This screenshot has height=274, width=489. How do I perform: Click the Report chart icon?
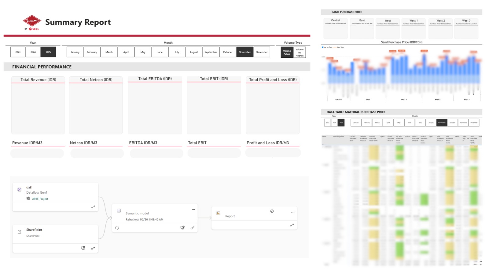click(x=218, y=213)
